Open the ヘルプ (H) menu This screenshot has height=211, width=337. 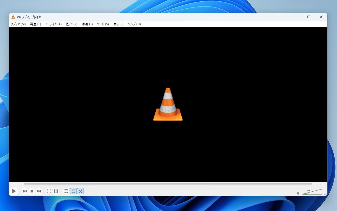click(134, 24)
